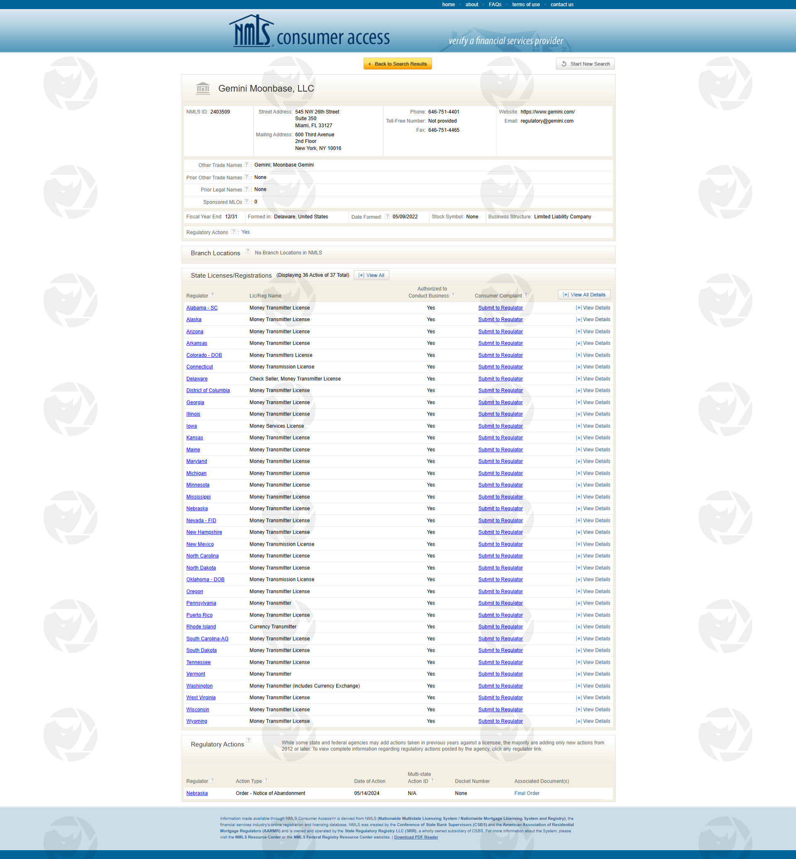This screenshot has height=859, width=796.
Task: Expand View Details for Wyoming row
Action: pyautogui.click(x=593, y=721)
